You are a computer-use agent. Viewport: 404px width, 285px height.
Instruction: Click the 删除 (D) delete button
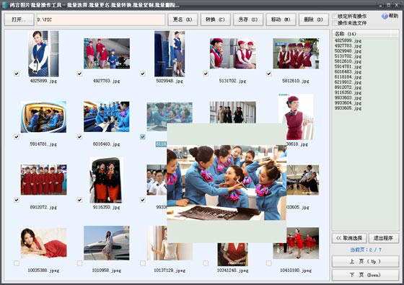tap(314, 19)
